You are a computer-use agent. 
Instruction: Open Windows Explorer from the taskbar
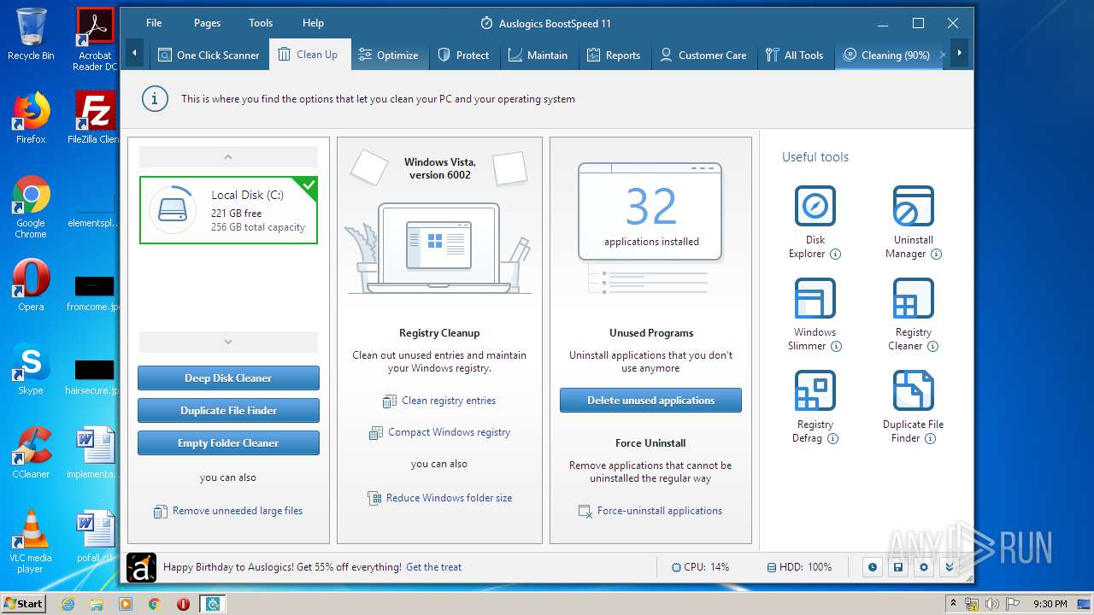[97, 604]
